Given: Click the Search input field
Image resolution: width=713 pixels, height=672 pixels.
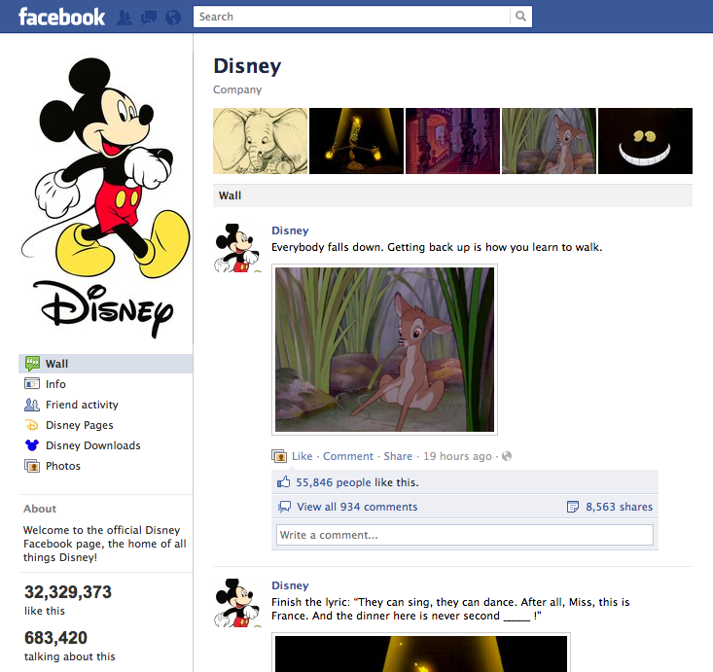Looking at the screenshot, I should pyautogui.click(x=351, y=17).
